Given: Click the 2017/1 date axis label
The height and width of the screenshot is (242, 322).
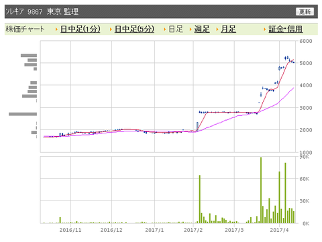Looking at the screenshot, I should [x=154, y=230].
